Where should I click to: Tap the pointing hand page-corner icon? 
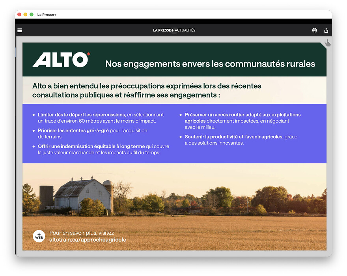coord(327,43)
